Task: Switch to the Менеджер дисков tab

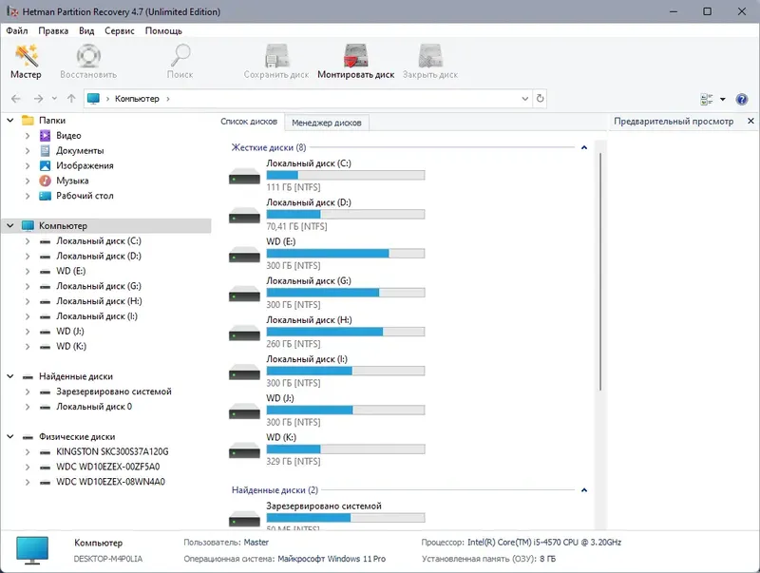Action: [x=327, y=123]
